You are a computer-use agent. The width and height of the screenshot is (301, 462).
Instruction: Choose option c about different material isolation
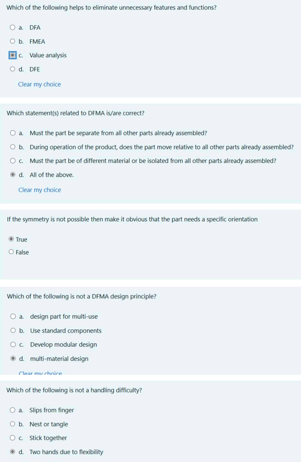point(12,161)
